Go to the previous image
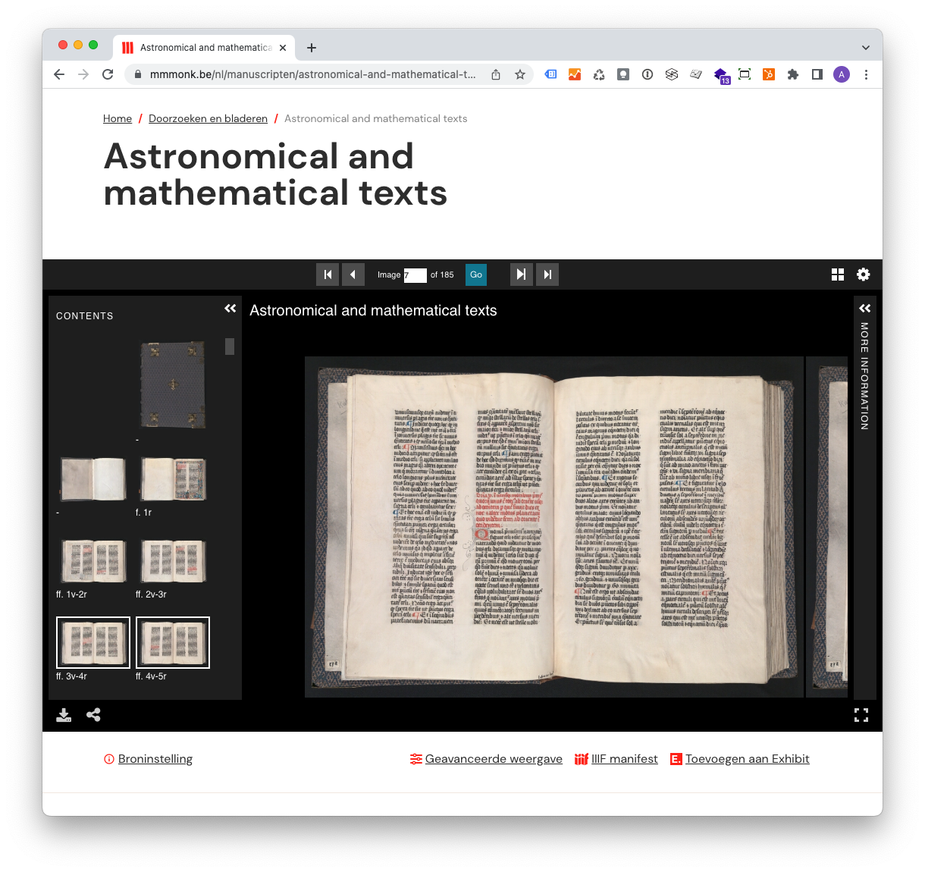The image size is (925, 872). coord(353,274)
